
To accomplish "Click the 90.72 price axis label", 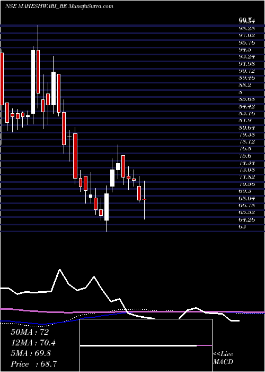I will point(247,71).
